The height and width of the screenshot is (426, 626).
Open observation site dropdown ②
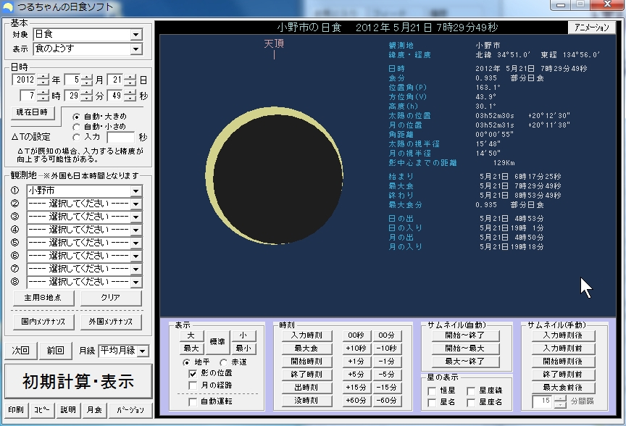tap(135, 204)
